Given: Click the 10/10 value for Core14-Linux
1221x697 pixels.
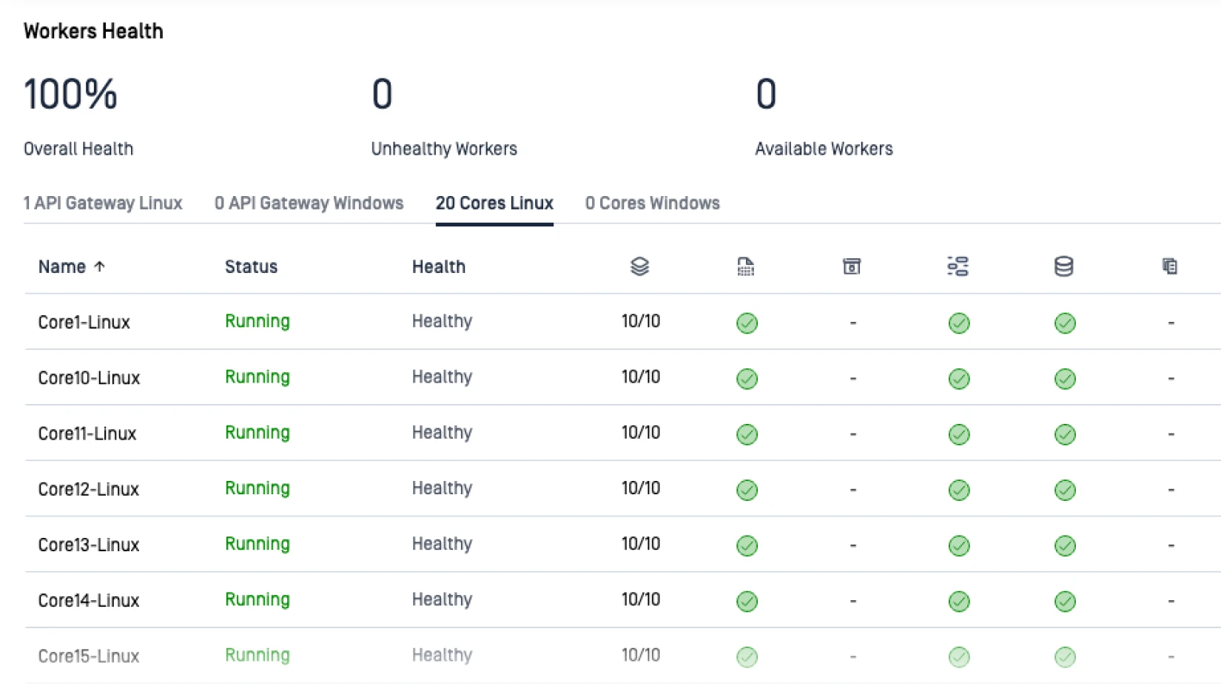Looking at the screenshot, I should (640, 600).
